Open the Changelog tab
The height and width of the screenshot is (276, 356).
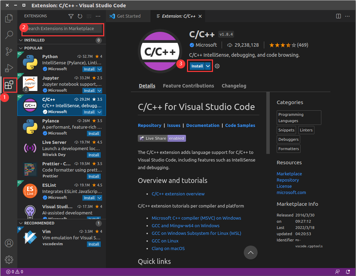[234, 86]
